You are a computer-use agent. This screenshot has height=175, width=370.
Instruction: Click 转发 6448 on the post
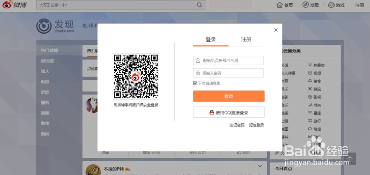[x=151, y=152]
